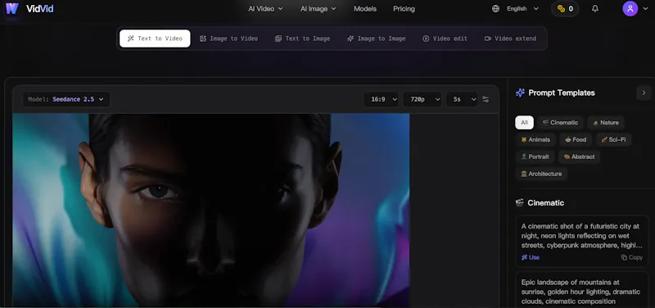Viewport: 655px width, 308px height.
Task: Click the VidVid logo icon
Action: click(x=11, y=8)
